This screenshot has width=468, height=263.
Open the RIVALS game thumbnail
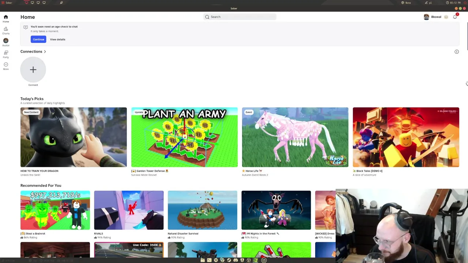[129, 210]
